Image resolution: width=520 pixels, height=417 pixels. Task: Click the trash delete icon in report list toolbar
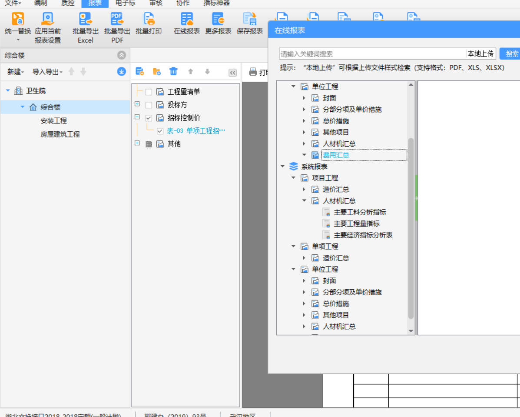(173, 71)
